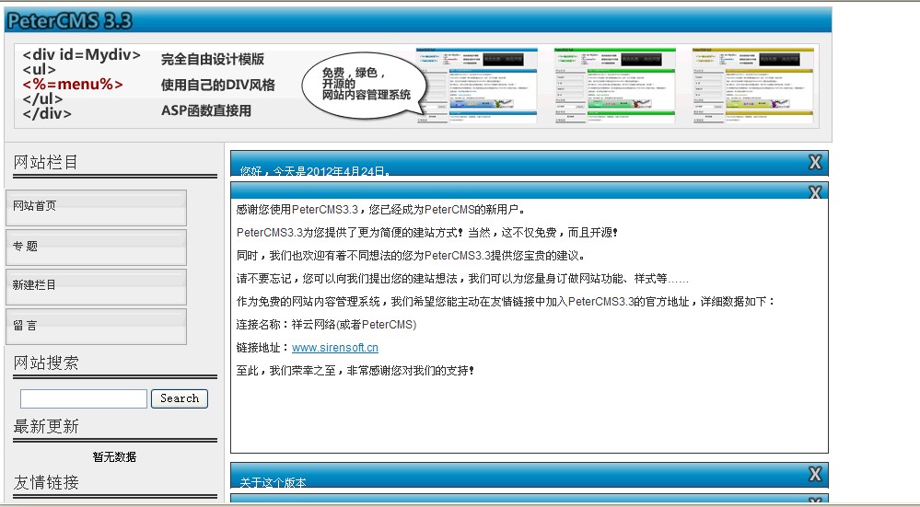Click the green theme preview thumbnail
920x507 pixels.
coord(615,86)
